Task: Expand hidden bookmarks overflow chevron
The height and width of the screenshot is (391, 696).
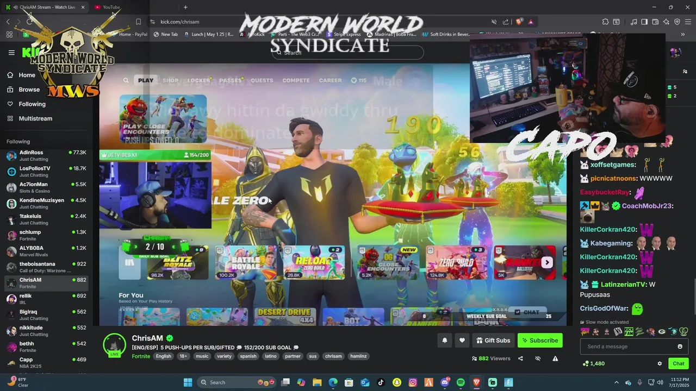Action: [683, 34]
